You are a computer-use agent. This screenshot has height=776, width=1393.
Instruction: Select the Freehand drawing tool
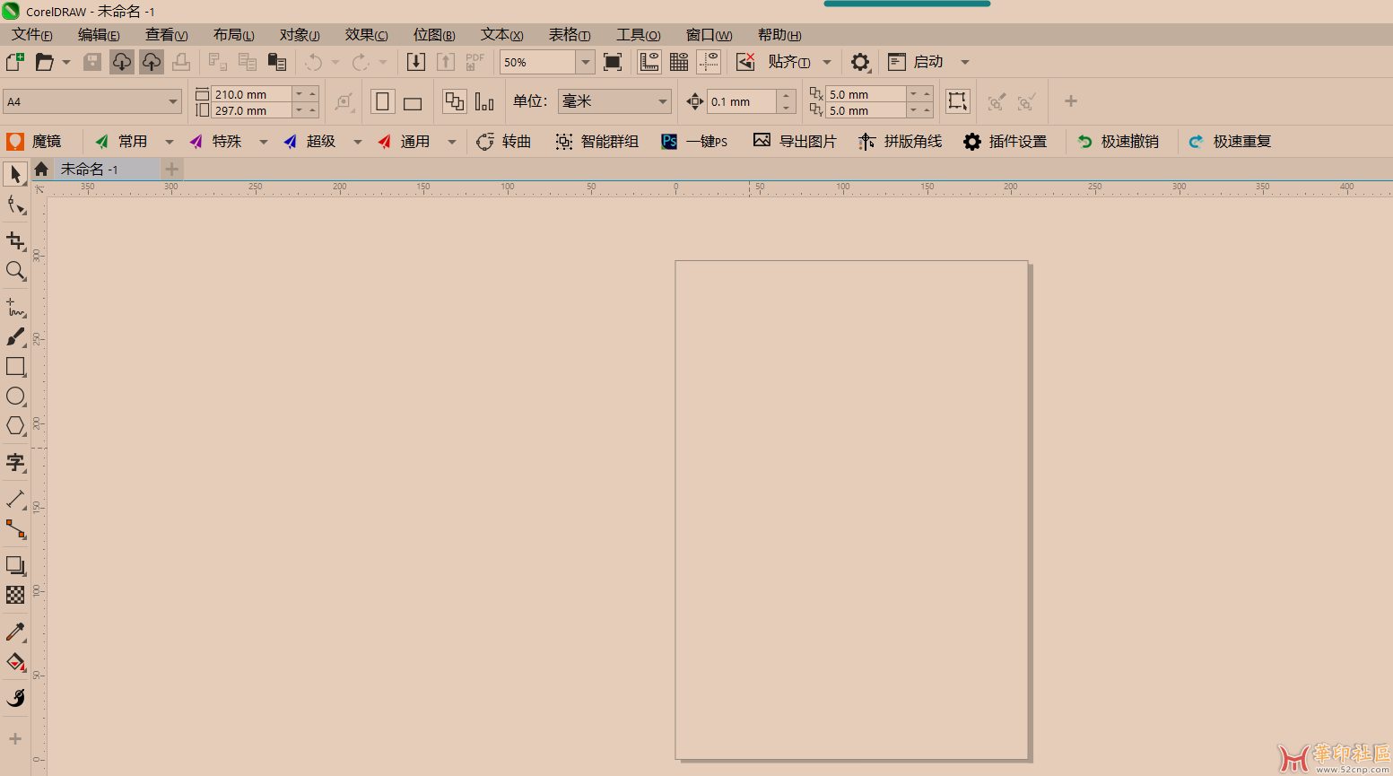point(15,308)
